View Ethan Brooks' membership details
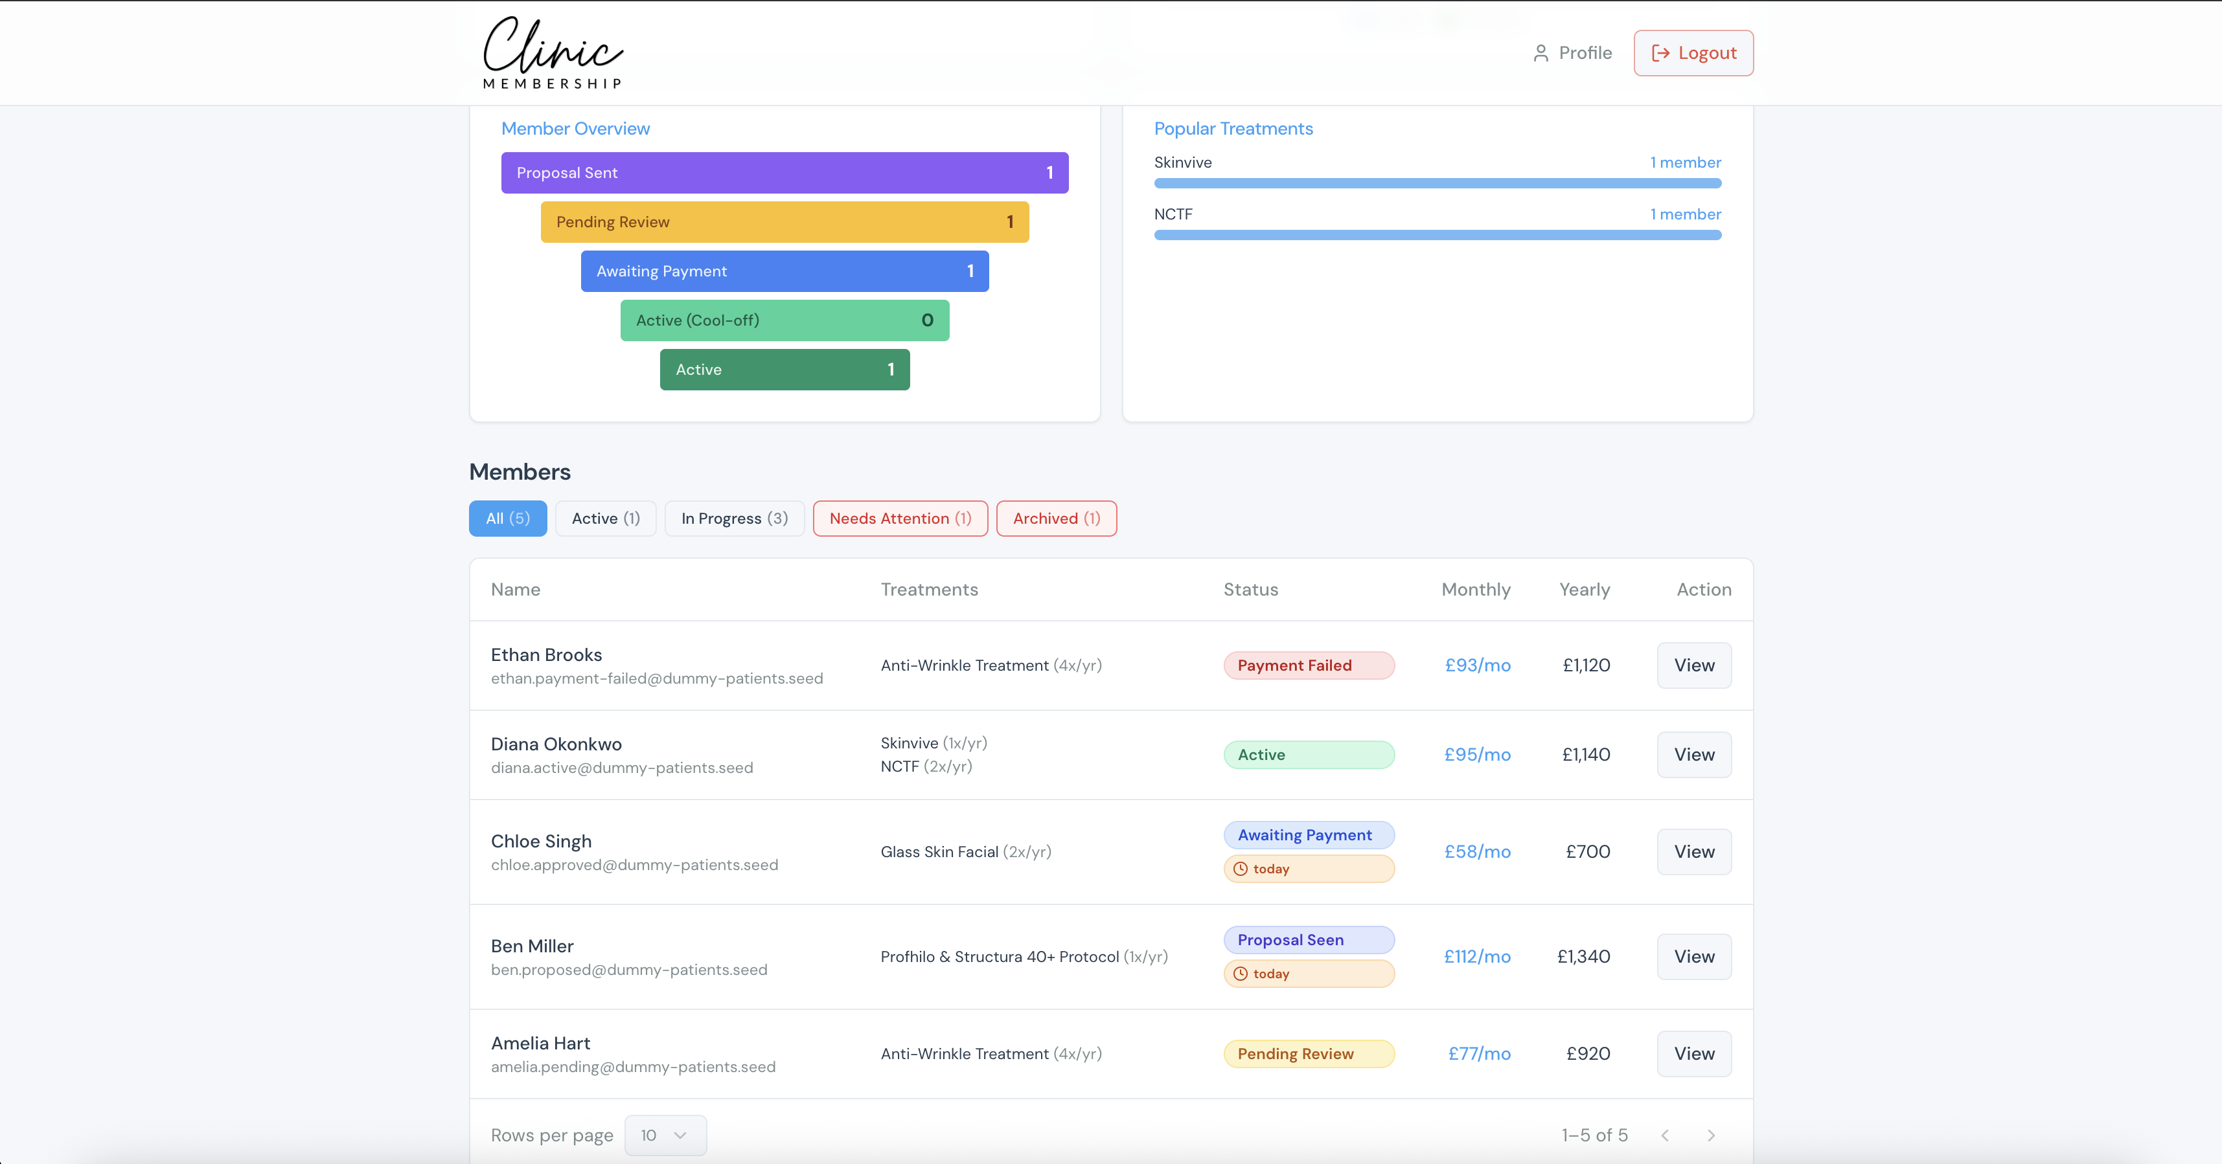This screenshot has height=1164, width=2222. coord(1693,666)
